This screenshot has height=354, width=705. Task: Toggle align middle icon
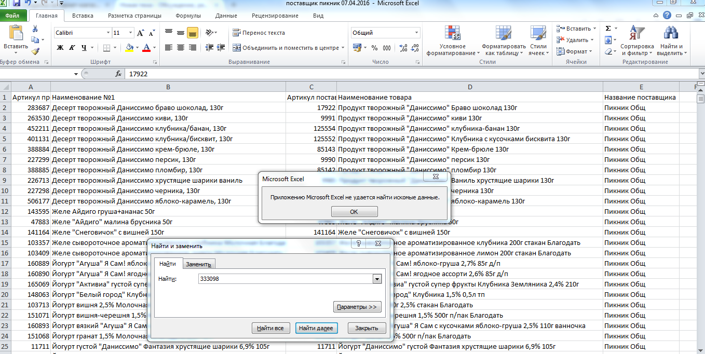[x=180, y=33]
